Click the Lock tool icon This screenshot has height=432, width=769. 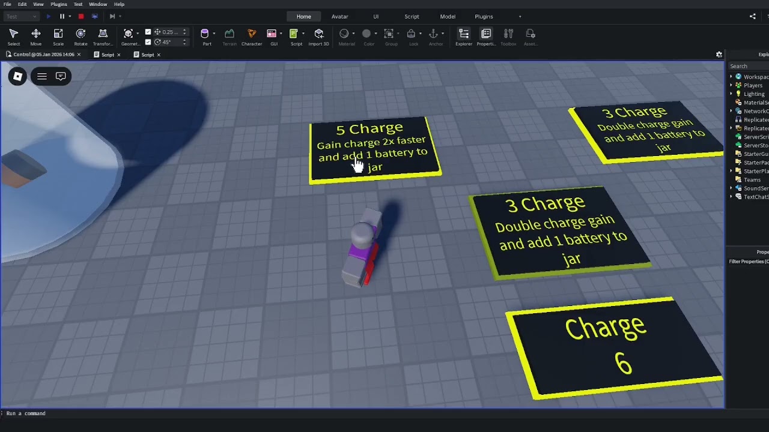(x=411, y=34)
